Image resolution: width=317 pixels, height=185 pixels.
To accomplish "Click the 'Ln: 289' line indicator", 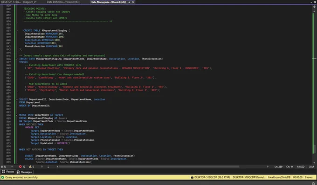I will (x=278, y=167).
